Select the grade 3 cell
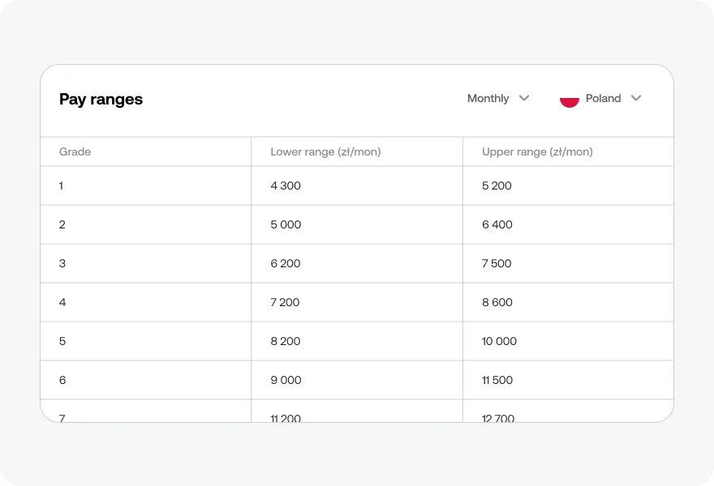The height and width of the screenshot is (486, 714). point(146,263)
